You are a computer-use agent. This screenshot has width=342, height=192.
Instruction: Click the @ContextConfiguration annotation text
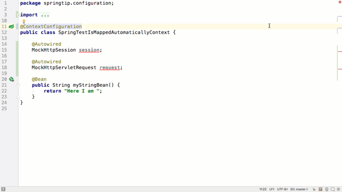tap(51, 27)
